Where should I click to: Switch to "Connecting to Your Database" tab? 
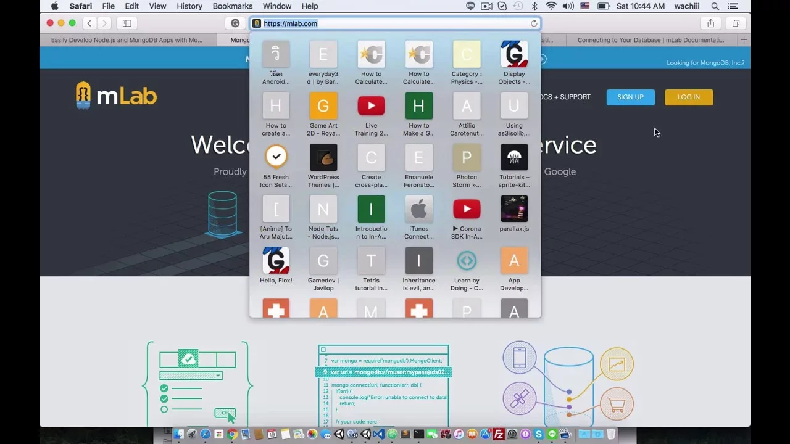click(651, 40)
